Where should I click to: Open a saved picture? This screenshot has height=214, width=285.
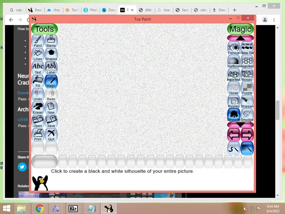[38, 121]
